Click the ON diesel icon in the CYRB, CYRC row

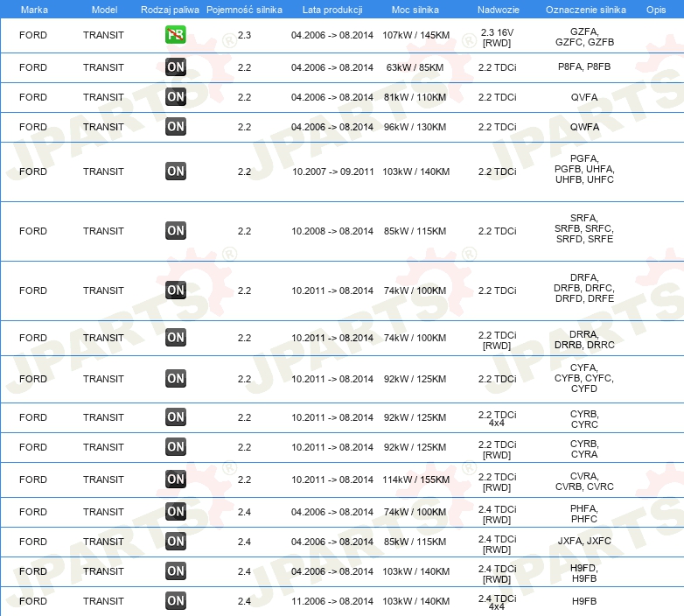coord(176,417)
